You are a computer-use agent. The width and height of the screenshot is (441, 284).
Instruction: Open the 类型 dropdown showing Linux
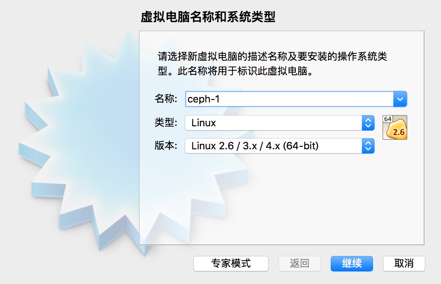pos(280,123)
